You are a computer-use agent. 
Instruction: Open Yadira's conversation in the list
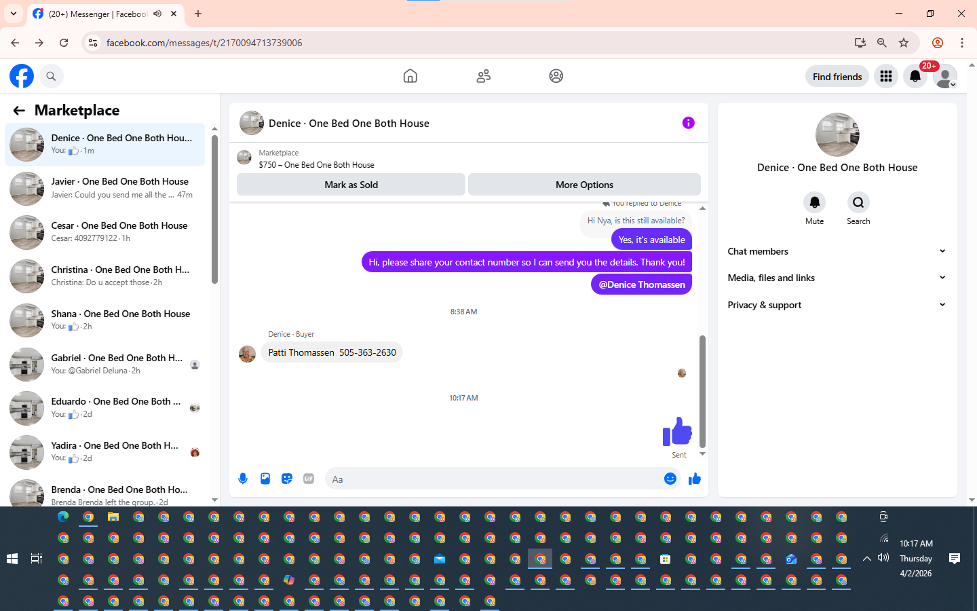(x=105, y=452)
